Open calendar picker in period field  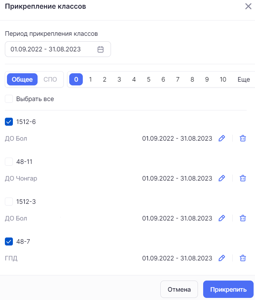[x=101, y=49]
